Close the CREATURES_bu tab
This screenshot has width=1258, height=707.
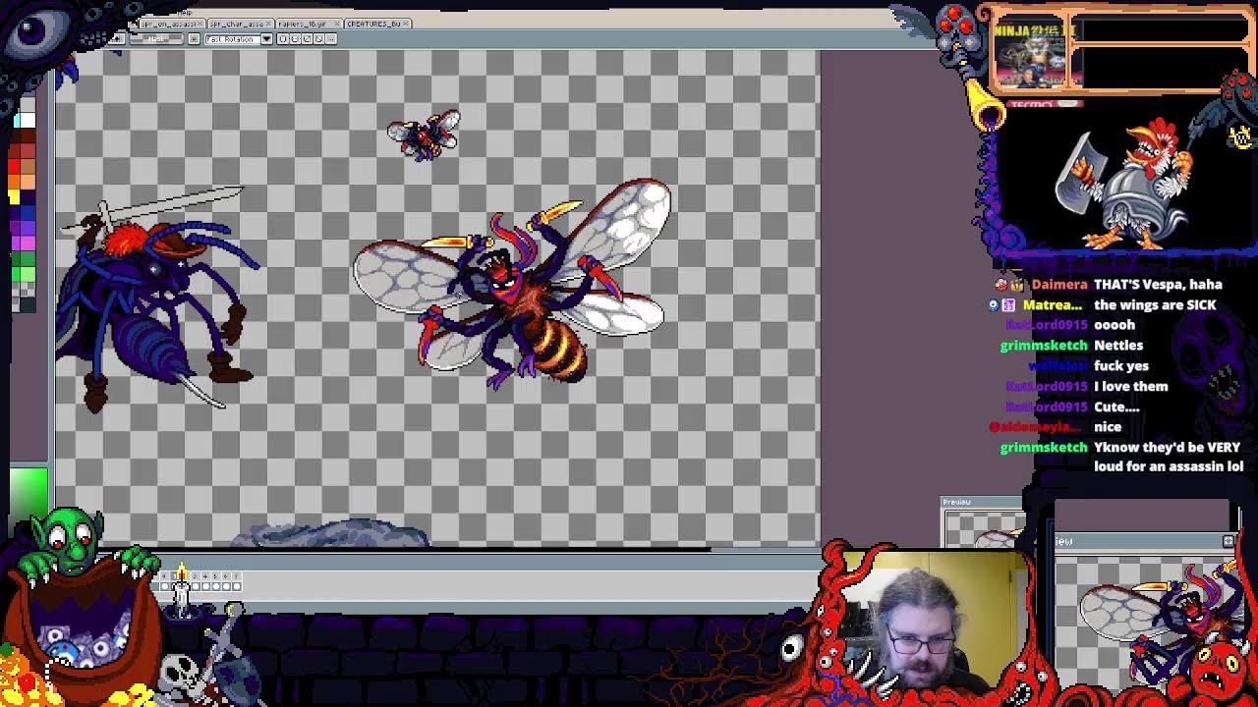coord(406,24)
